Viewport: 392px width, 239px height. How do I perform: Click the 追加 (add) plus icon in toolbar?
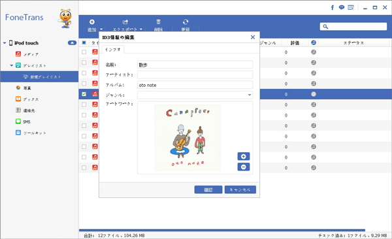[x=92, y=22]
